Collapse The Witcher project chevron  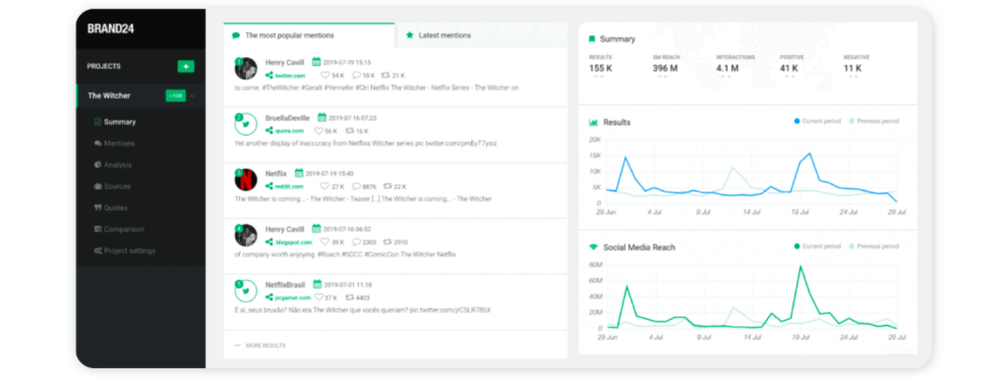(192, 96)
